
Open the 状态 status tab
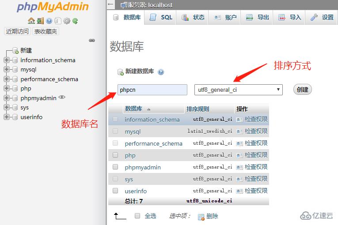(192, 17)
